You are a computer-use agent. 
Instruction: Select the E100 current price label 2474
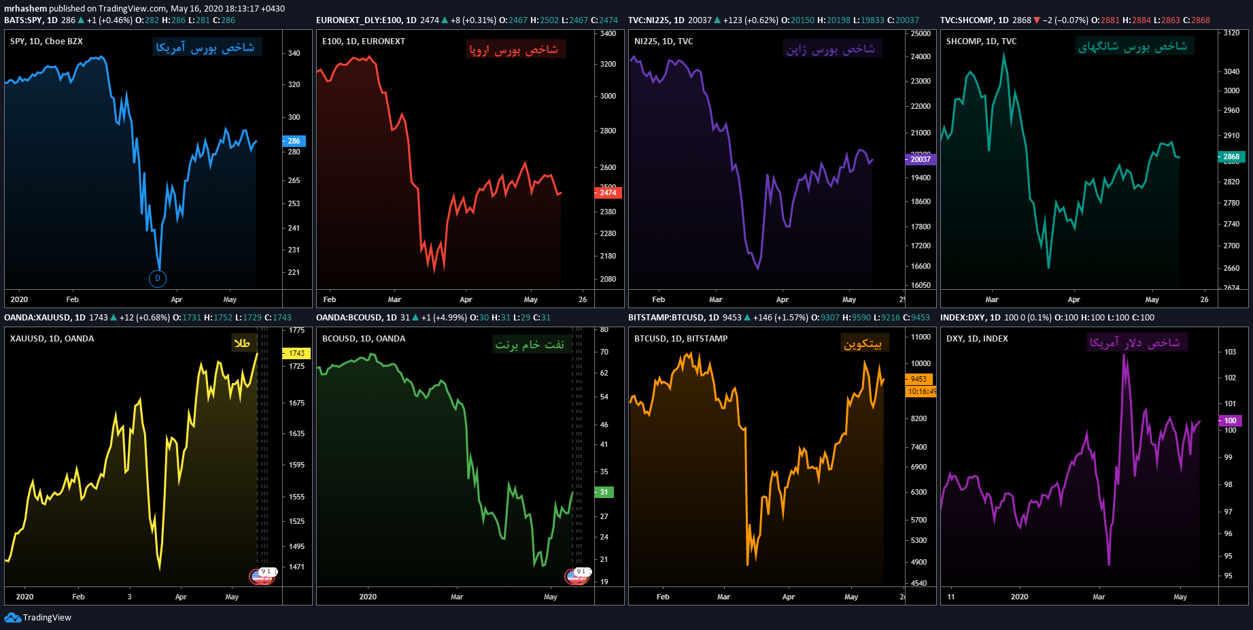[608, 193]
